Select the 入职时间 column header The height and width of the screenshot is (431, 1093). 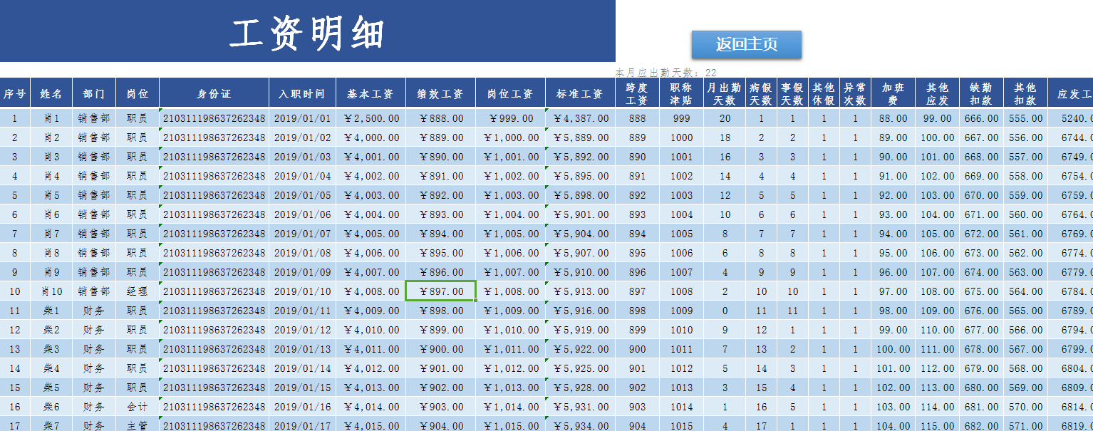tap(303, 93)
